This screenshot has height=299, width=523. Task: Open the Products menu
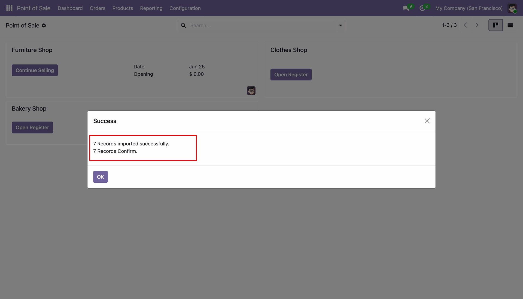[x=123, y=8]
